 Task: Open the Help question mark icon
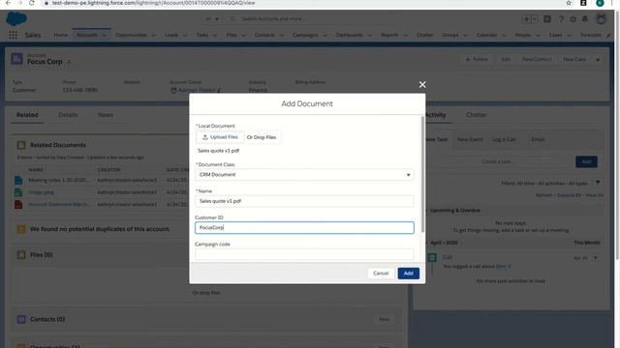coord(561,19)
